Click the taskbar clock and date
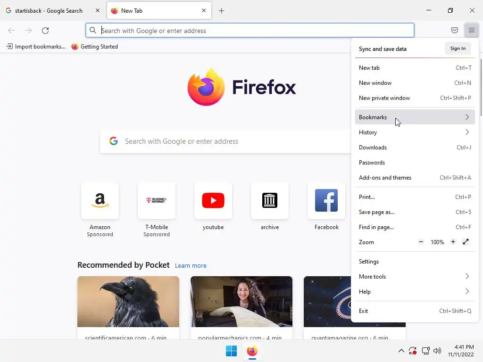 coord(461,351)
